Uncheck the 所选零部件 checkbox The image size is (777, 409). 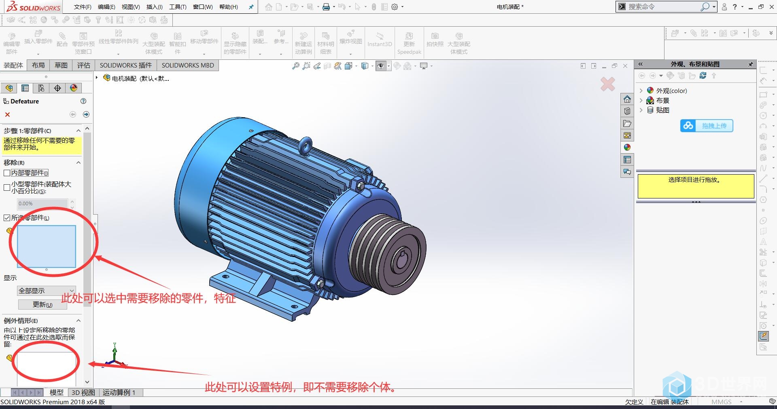[x=7, y=218]
